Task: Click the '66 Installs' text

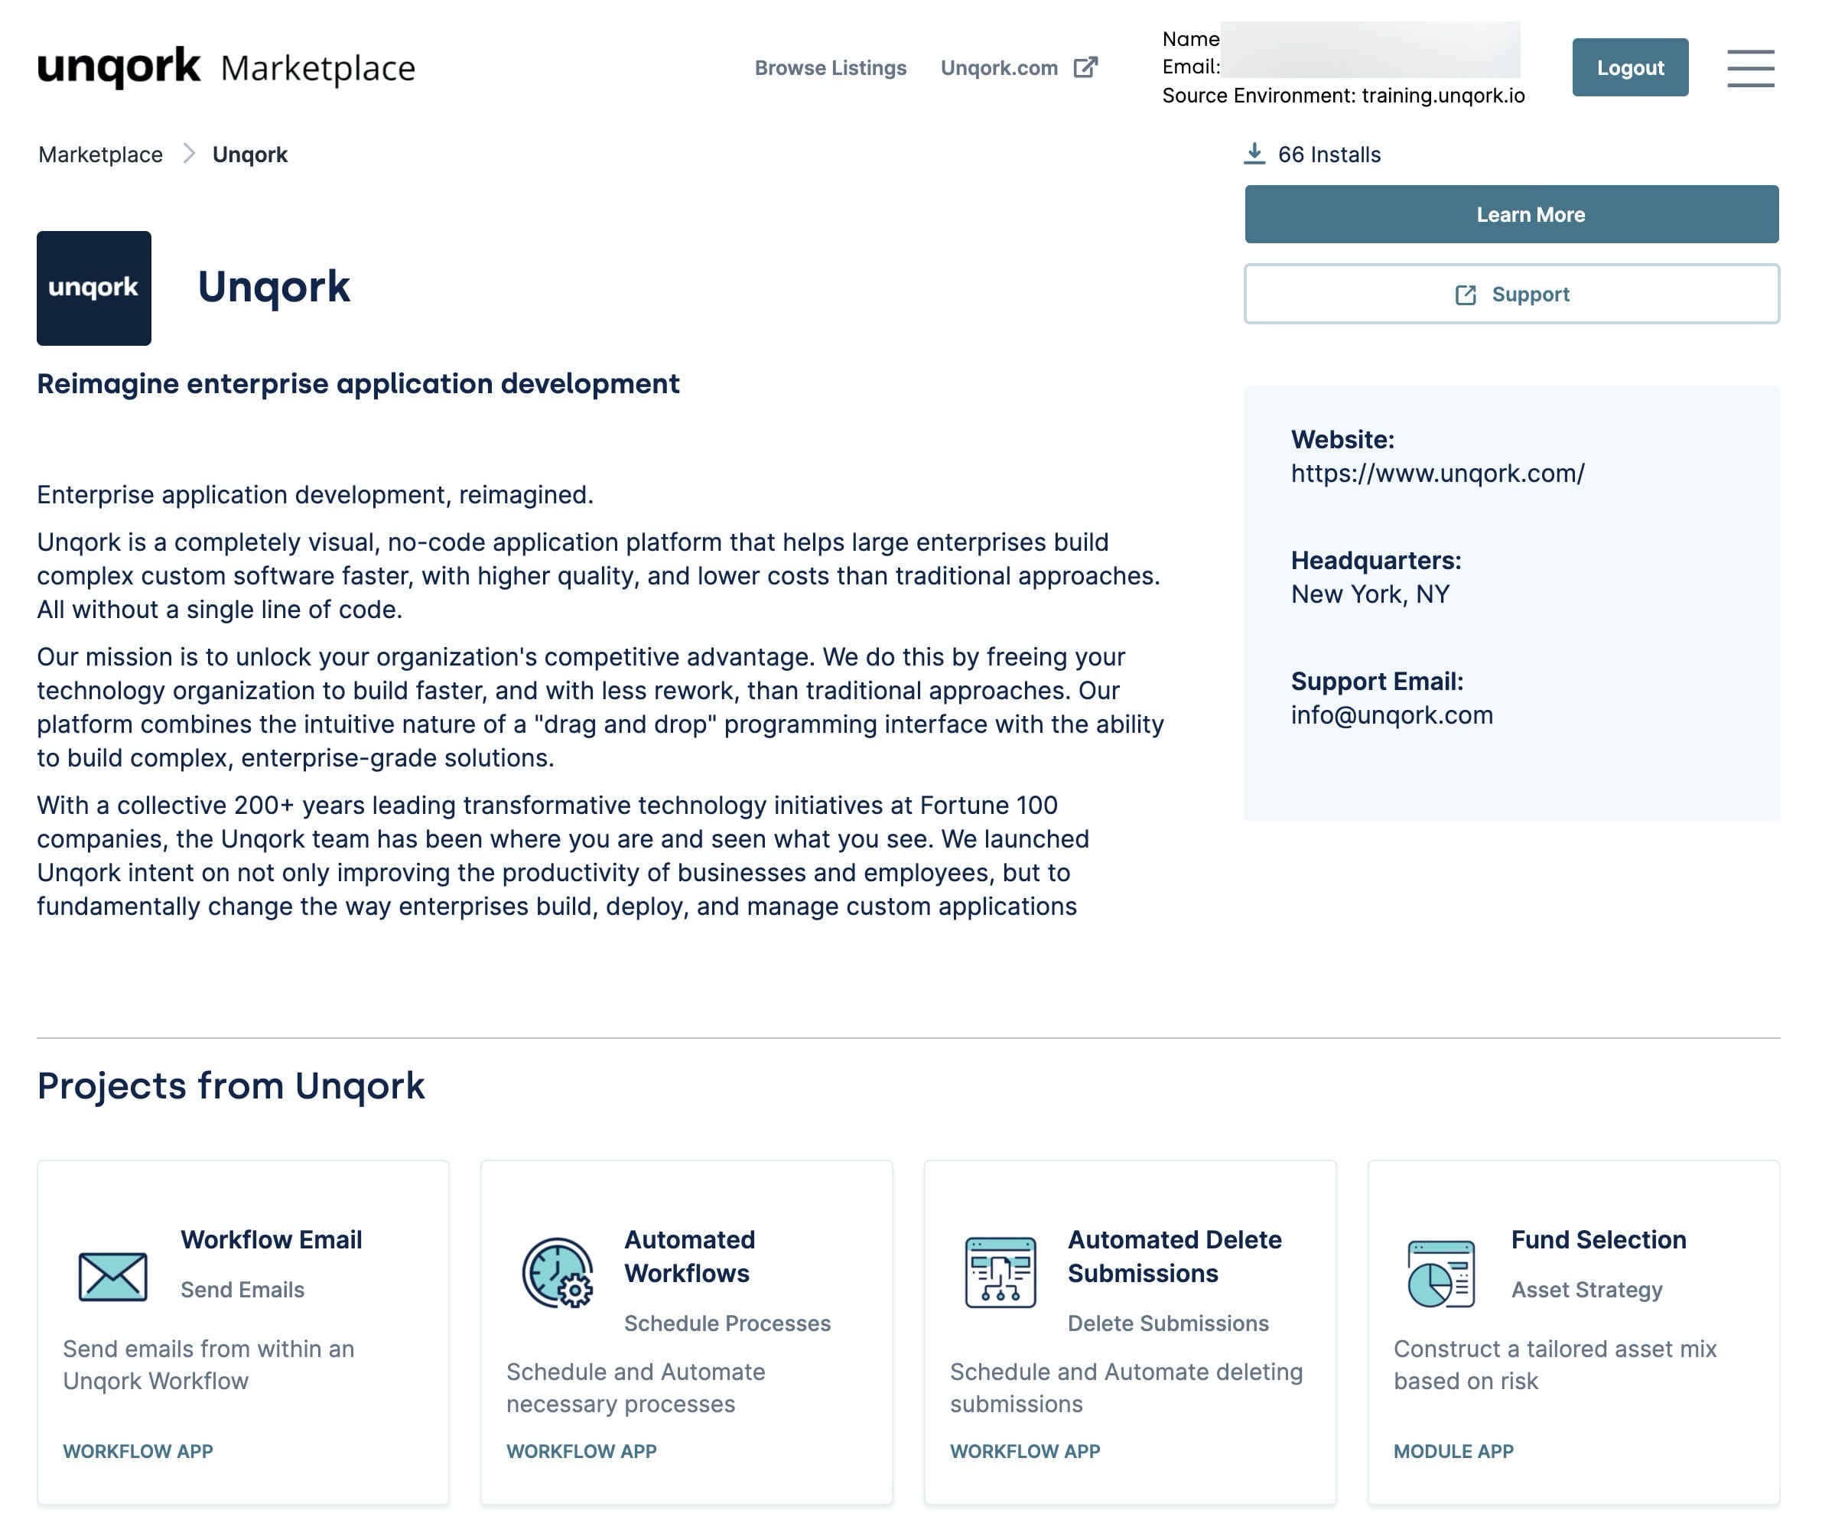Action: coord(1329,155)
